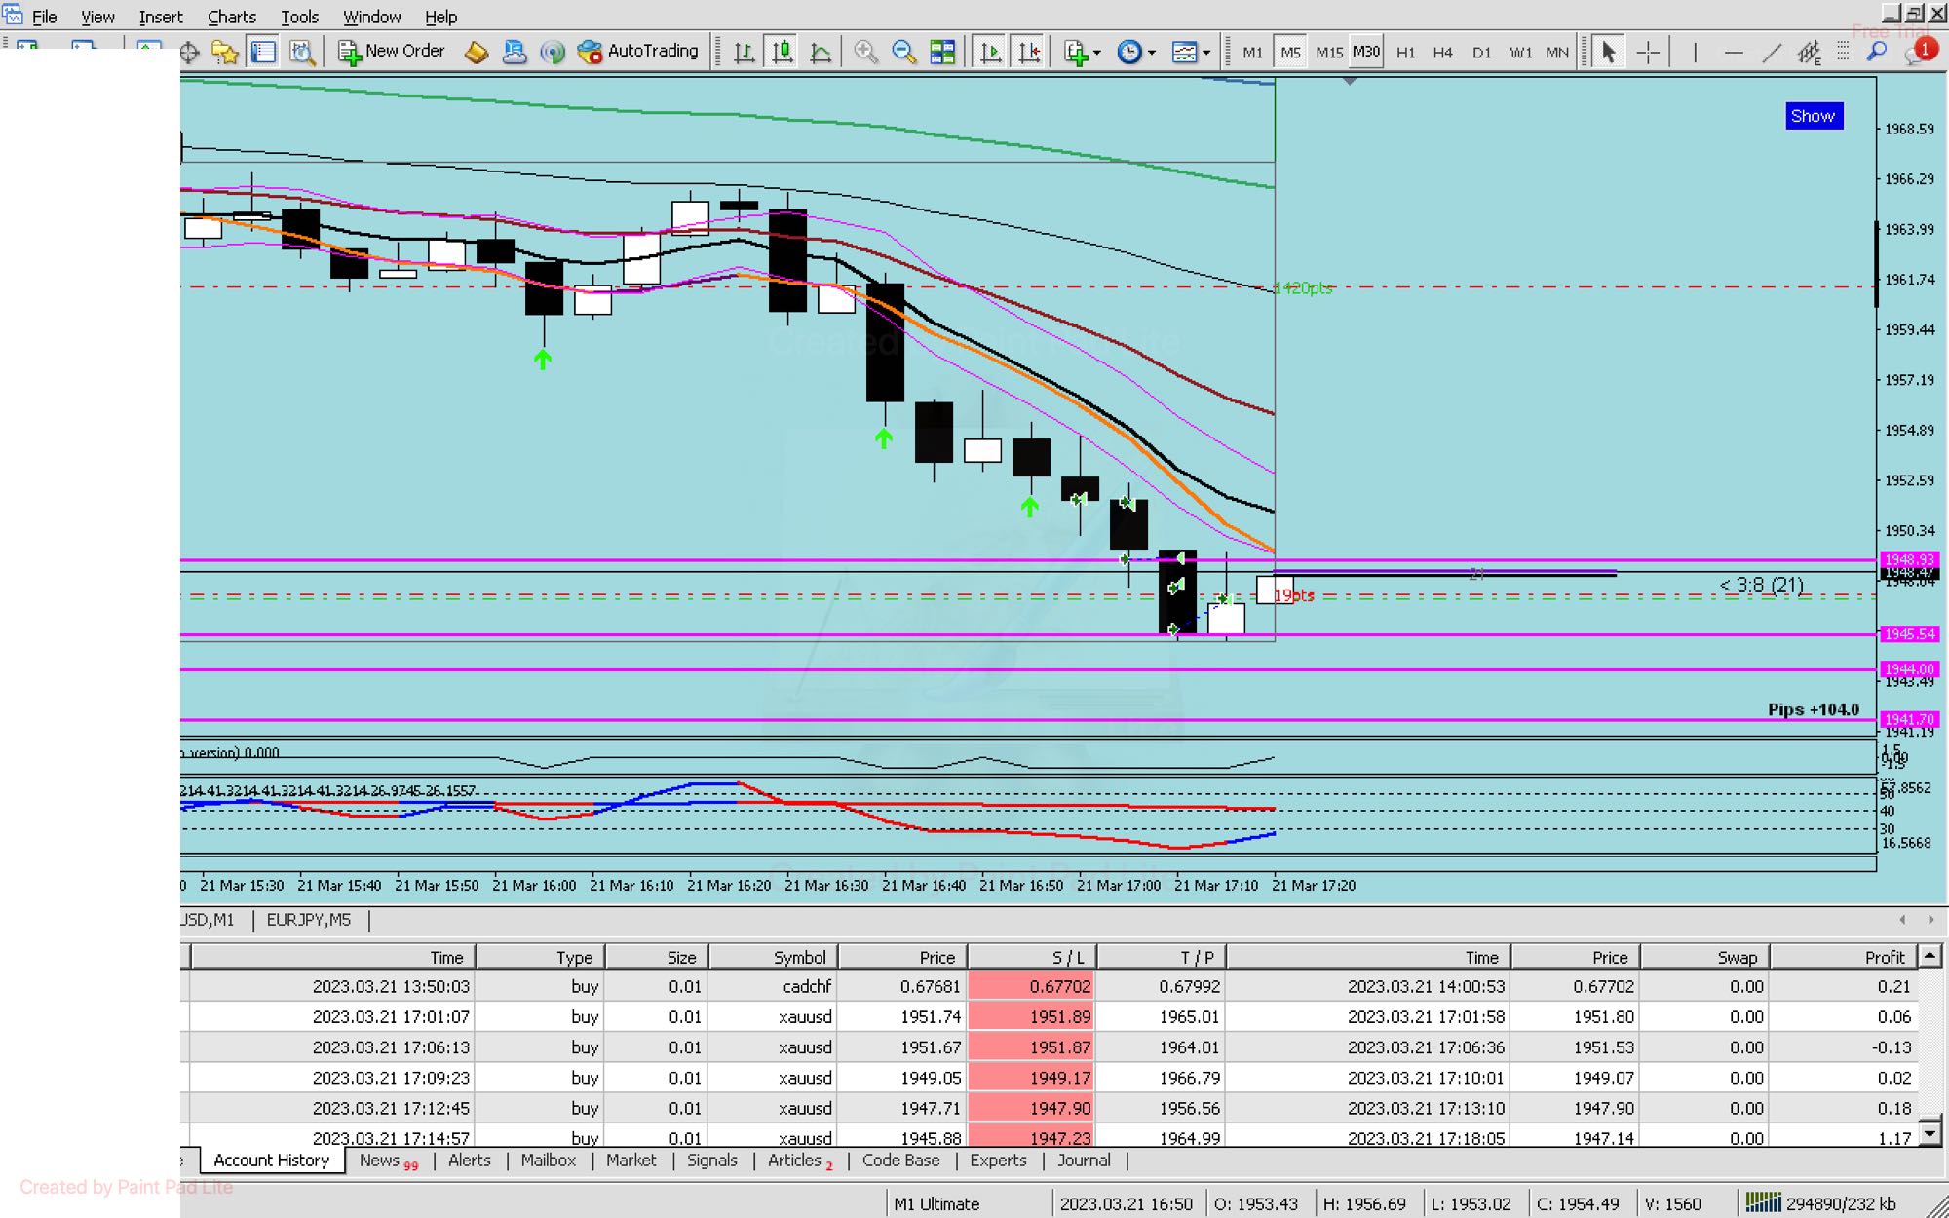The width and height of the screenshot is (1949, 1218).
Task: Tile chart windows icon
Action: point(942,52)
